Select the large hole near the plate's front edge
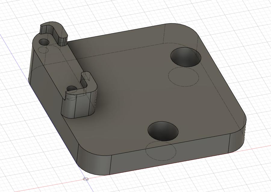 coord(164,131)
